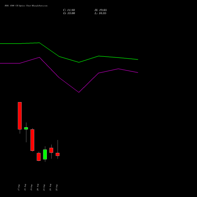This screenshot has width=197, height=197.
Task: Click the tall red candle for 17 Aug
Action: [20, 116]
